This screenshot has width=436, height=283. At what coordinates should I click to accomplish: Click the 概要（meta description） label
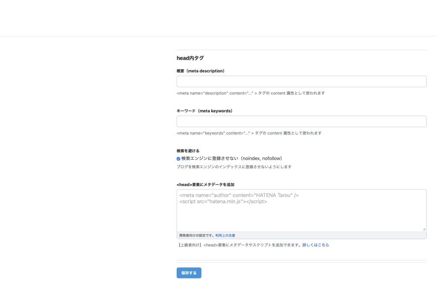click(x=200, y=71)
